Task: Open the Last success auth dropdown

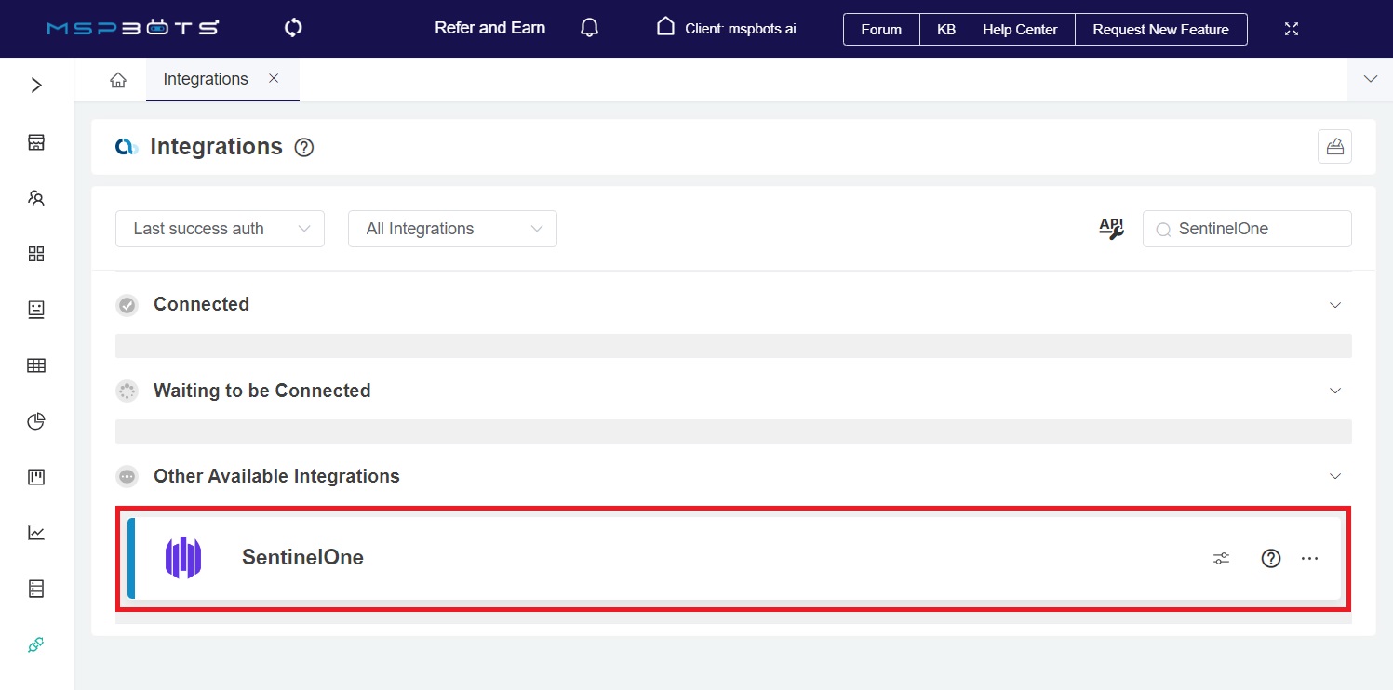Action: click(x=220, y=229)
